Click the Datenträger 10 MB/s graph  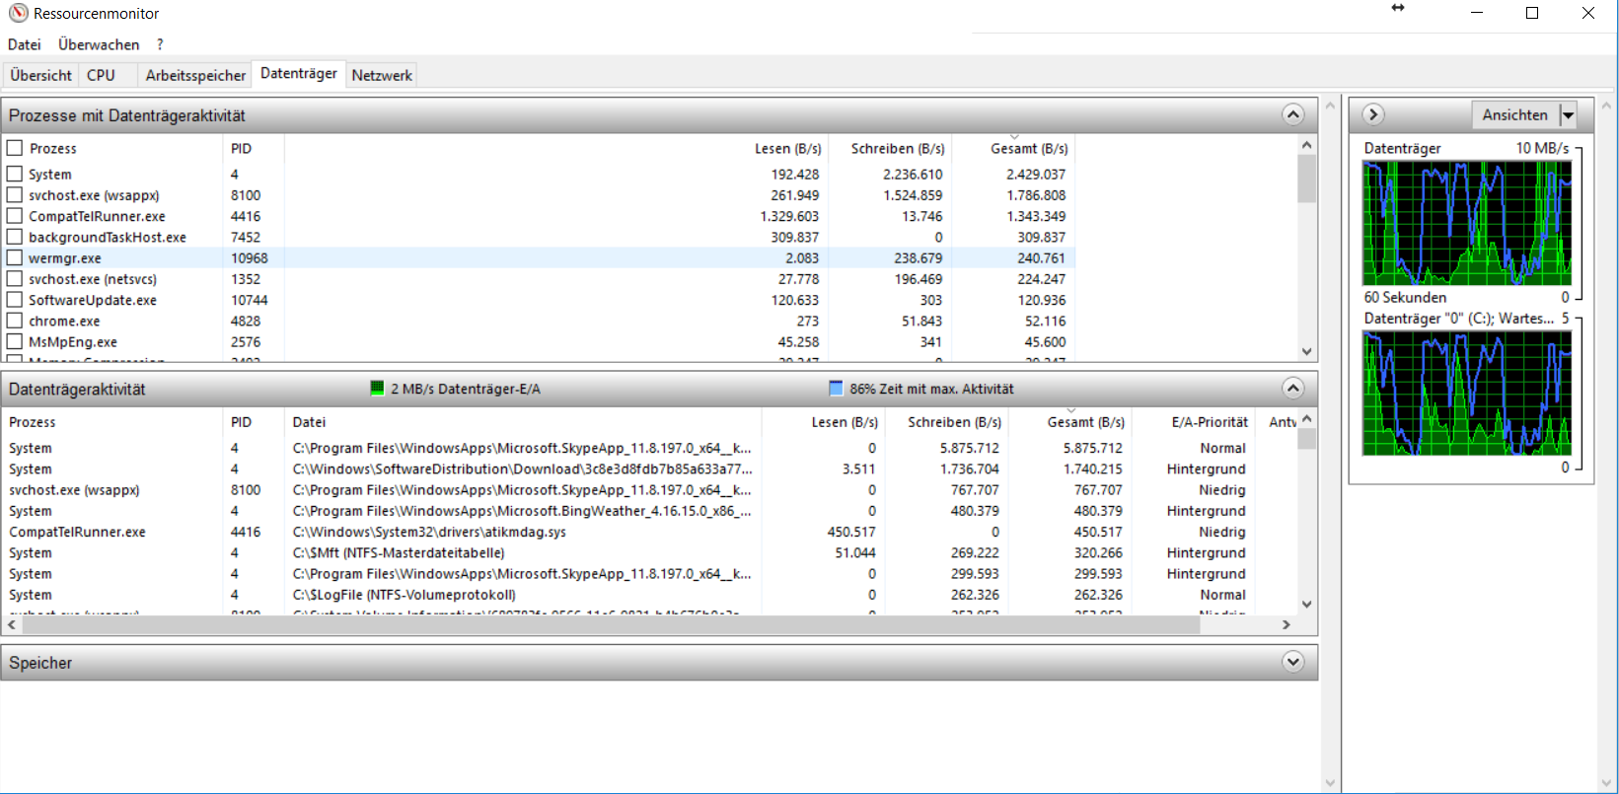click(1467, 223)
